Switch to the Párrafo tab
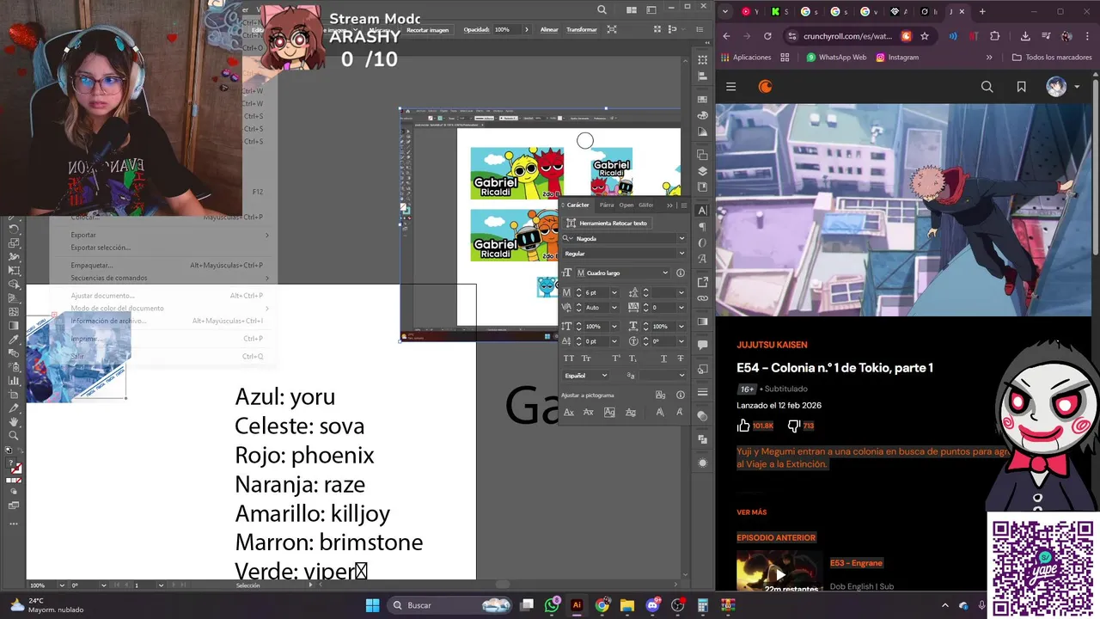Viewport: 1100px width, 619px height. pos(607,205)
